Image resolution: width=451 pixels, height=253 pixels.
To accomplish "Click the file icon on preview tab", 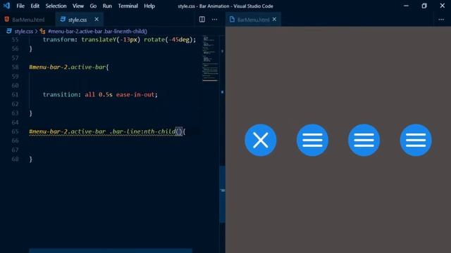I will point(232,19).
